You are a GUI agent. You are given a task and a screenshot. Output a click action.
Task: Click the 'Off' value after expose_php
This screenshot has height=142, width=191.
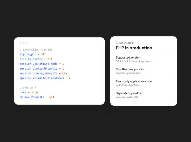click(x=43, y=54)
